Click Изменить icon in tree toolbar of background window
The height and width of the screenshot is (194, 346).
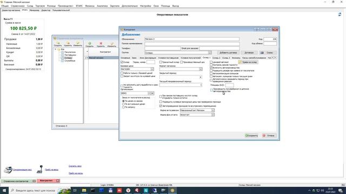[x=77, y=44]
